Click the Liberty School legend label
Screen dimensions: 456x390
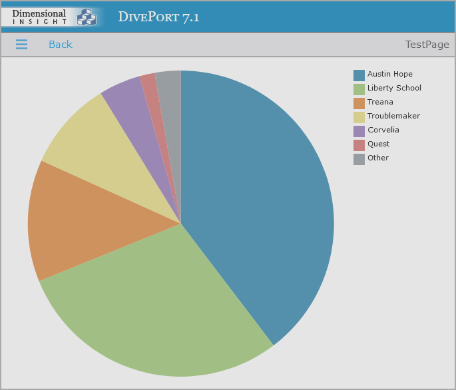tap(394, 89)
